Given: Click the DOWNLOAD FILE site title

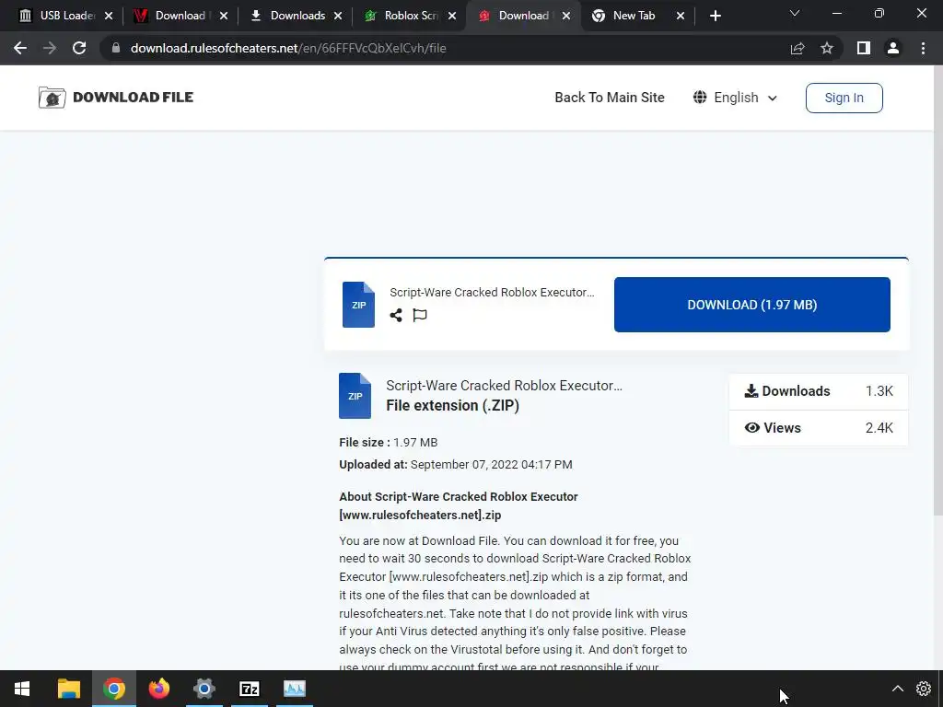Looking at the screenshot, I should pyautogui.click(x=133, y=98).
